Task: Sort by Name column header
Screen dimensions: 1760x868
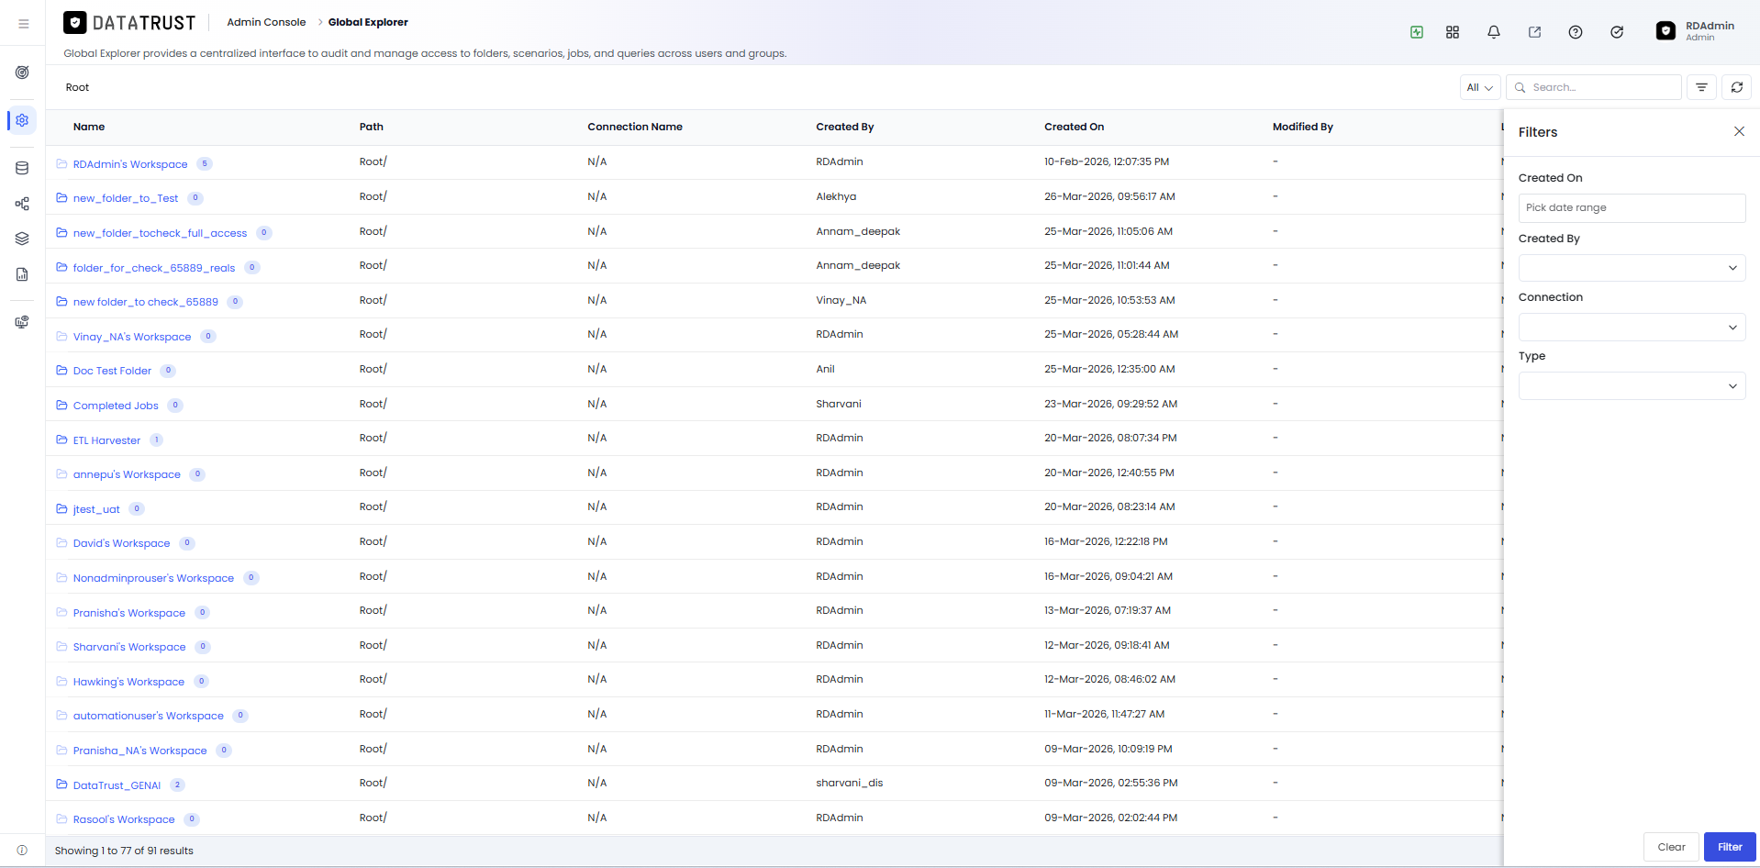Action: pos(89,127)
